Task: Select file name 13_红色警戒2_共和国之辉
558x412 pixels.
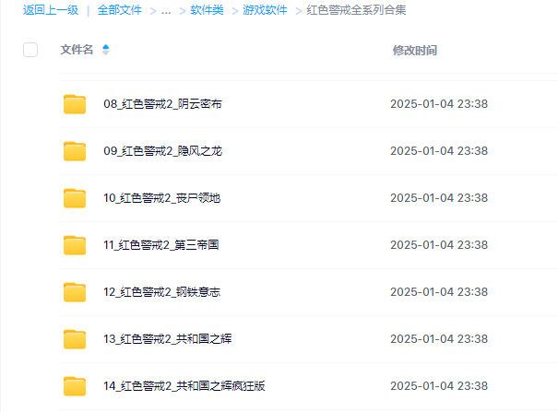Action: point(168,339)
